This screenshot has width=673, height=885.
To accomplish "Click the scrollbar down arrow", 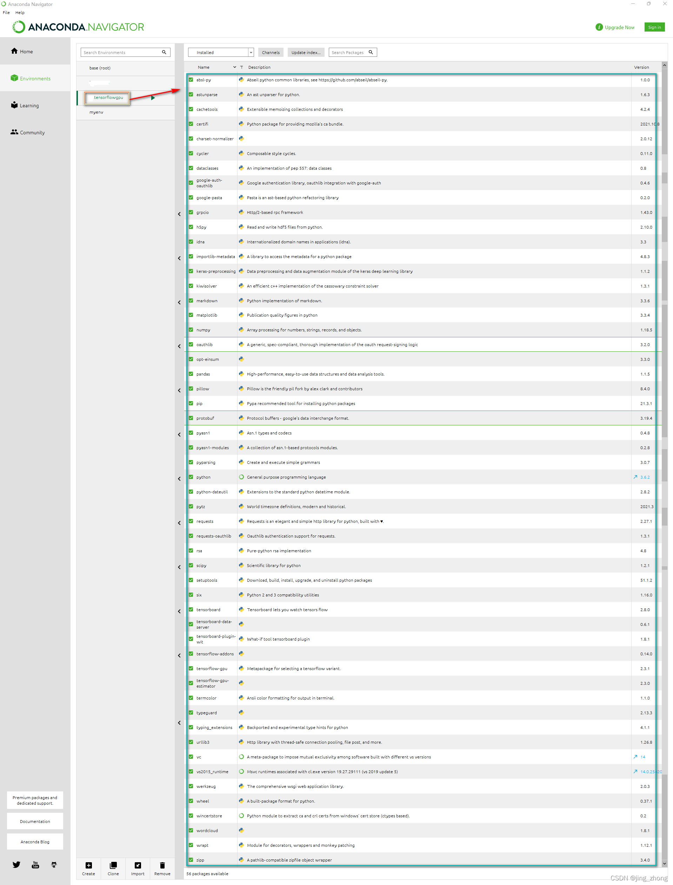I will pos(664,863).
